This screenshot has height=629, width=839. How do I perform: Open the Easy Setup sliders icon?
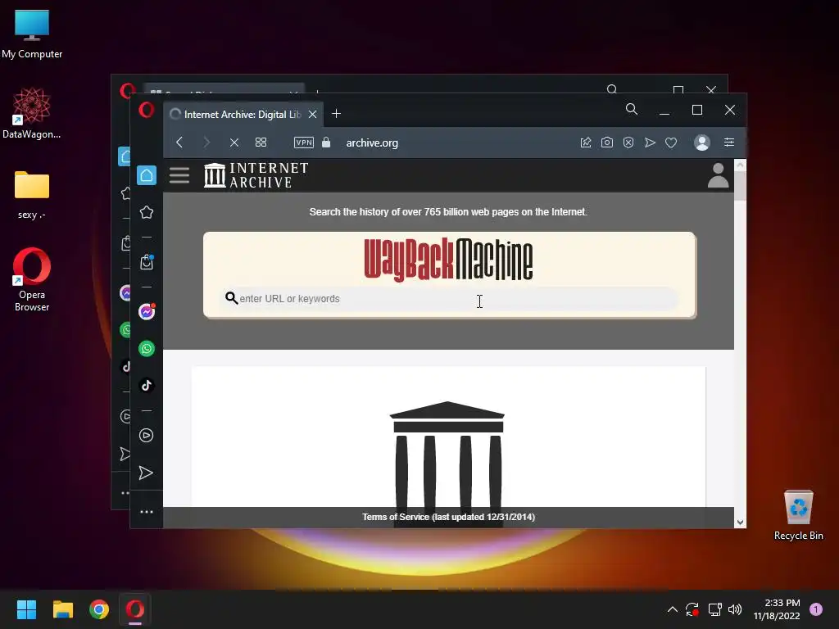click(x=728, y=143)
